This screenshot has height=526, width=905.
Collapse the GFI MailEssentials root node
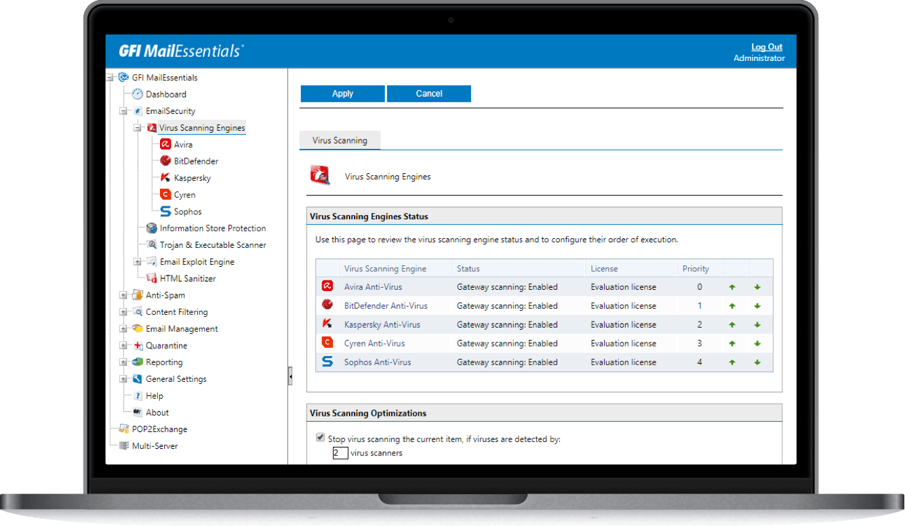(x=110, y=77)
